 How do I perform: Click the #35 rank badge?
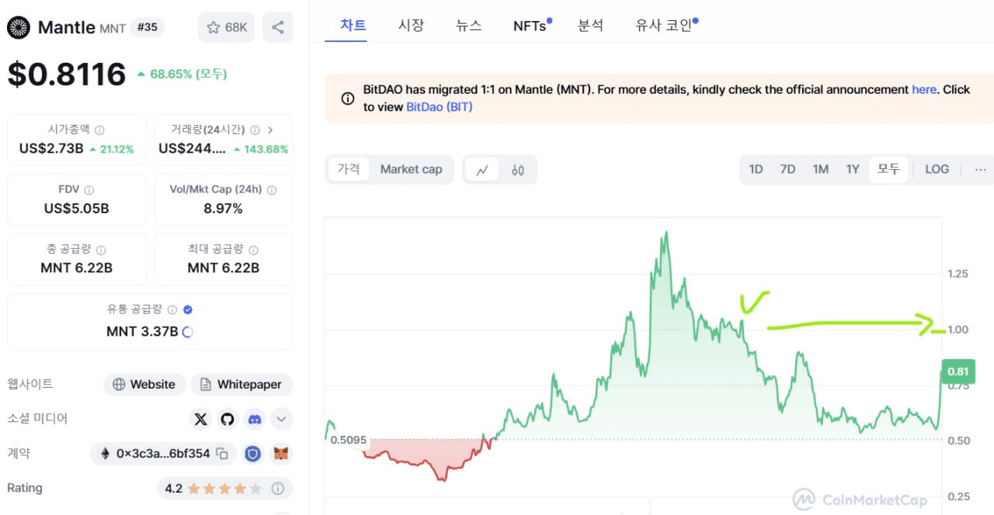[147, 27]
